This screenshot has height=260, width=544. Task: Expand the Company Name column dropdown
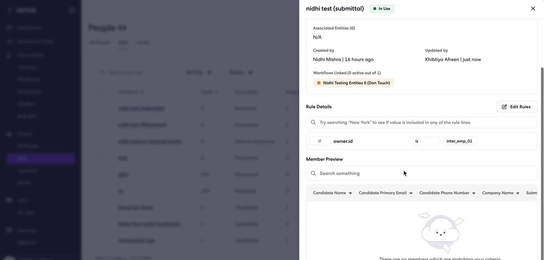518,193
